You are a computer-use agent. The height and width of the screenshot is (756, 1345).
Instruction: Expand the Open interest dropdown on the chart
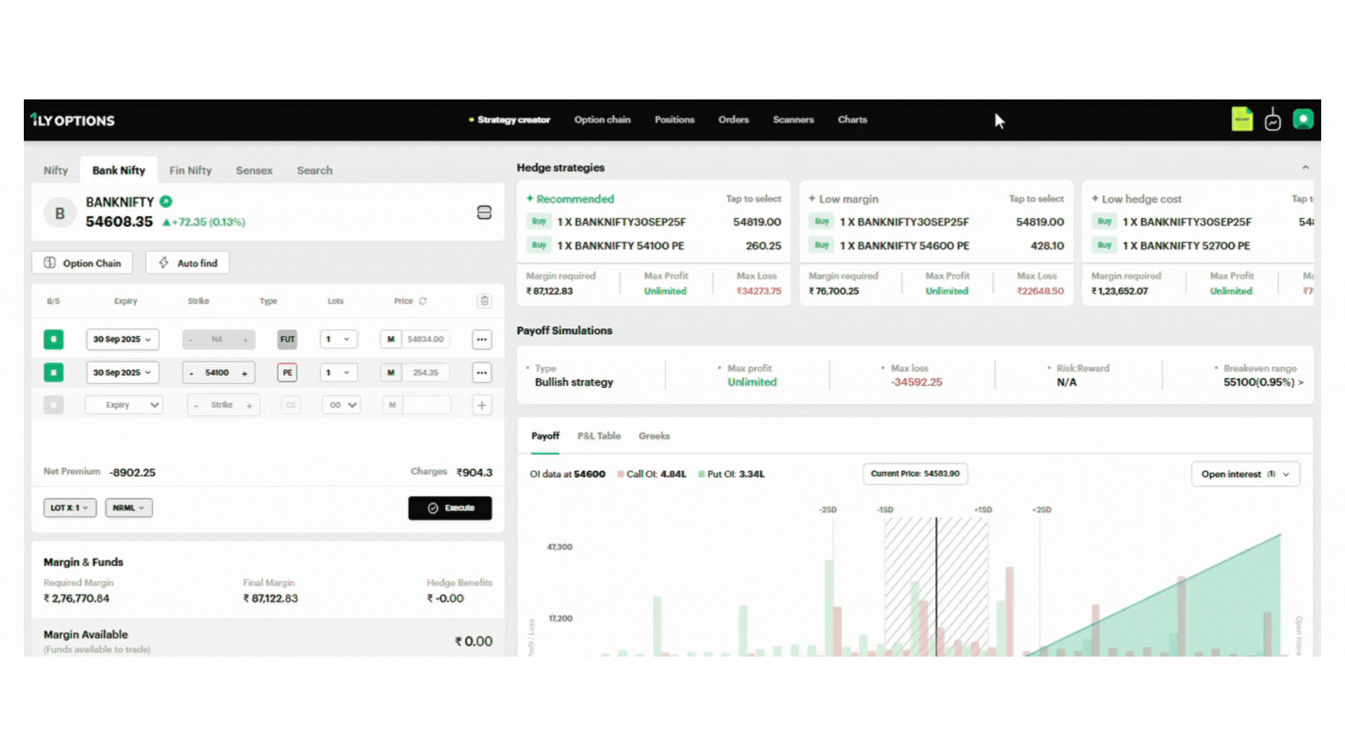tap(1245, 474)
